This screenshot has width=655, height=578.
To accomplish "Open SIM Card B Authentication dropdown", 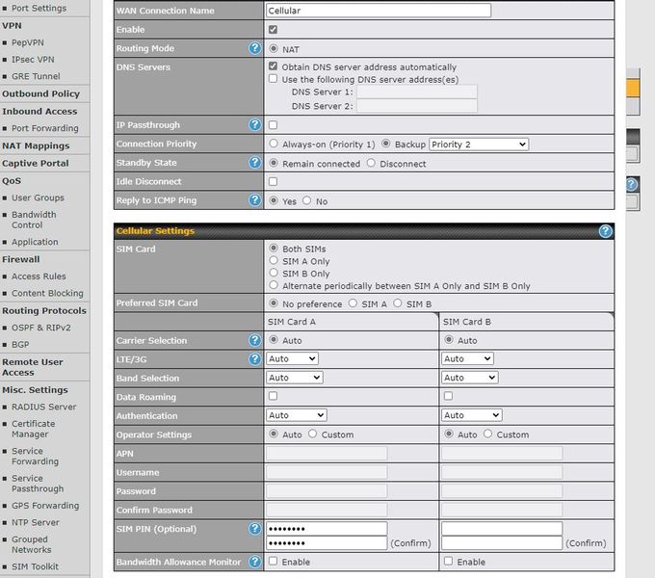I will point(471,416).
